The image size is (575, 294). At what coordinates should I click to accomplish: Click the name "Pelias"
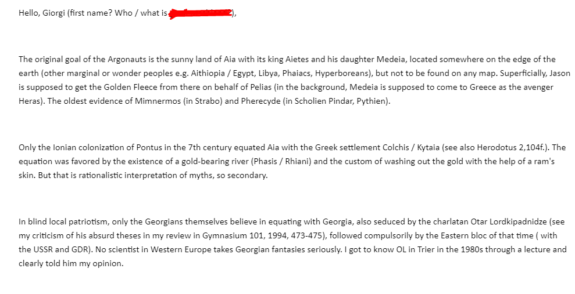[x=262, y=88]
